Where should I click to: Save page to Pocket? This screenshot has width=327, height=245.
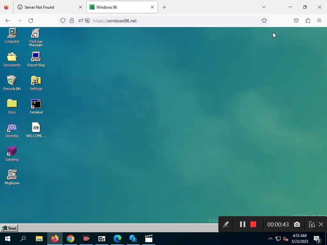click(x=296, y=20)
